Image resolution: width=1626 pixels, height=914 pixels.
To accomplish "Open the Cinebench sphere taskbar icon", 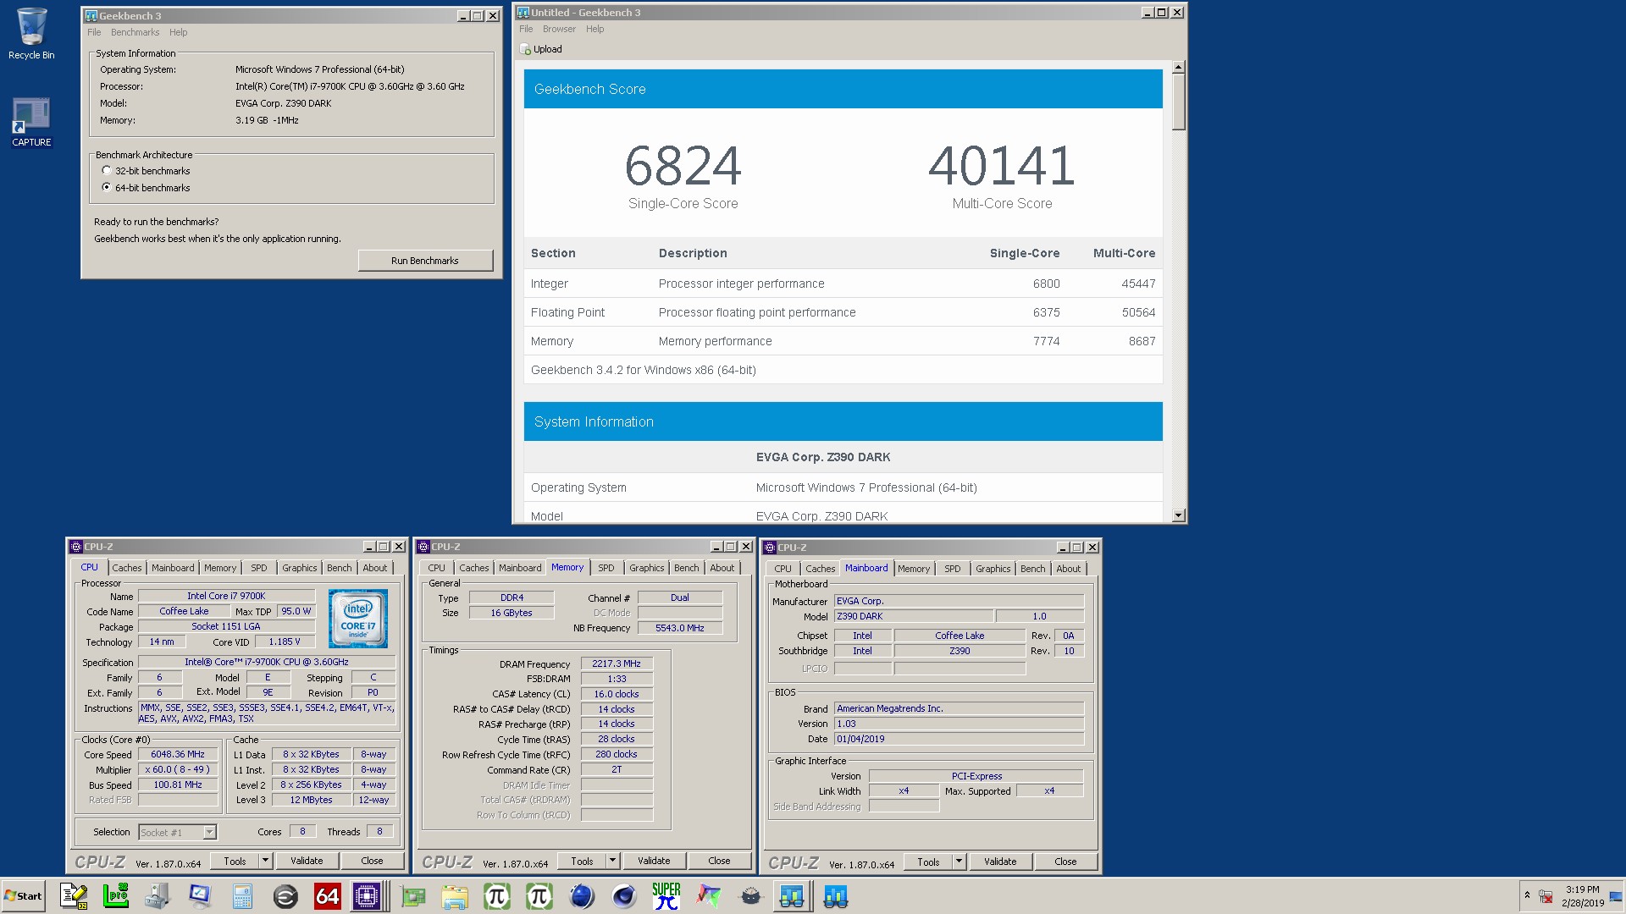I will [x=624, y=896].
